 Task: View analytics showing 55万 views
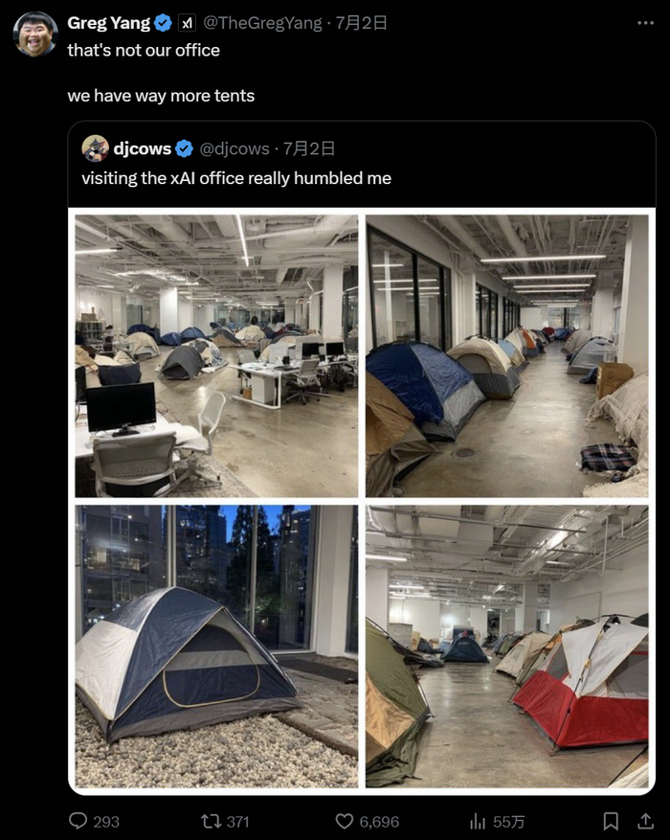[x=477, y=821]
